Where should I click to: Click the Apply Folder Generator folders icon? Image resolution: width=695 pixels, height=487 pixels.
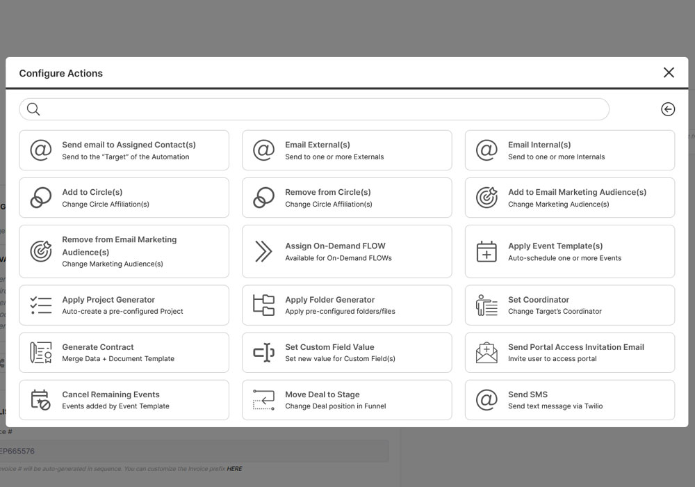[263, 305]
